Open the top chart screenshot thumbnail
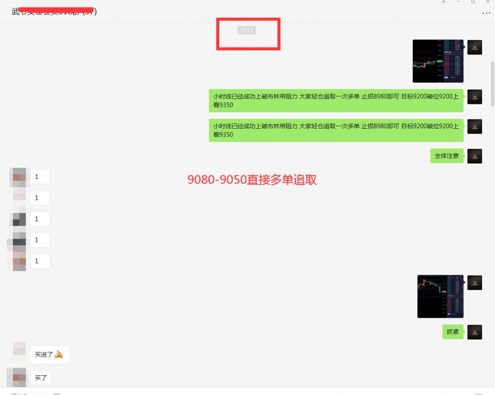Screen dimensions: 495x395 [x=438, y=61]
